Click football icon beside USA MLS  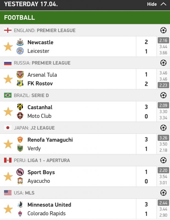[163, 193]
